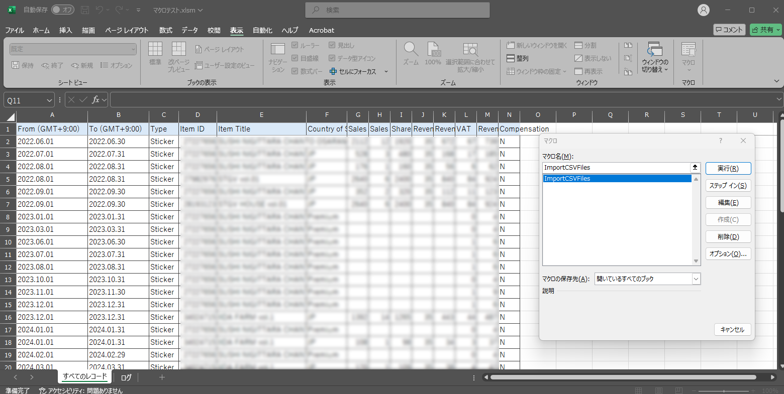Viewport: 784px width, 394px height.
Task: Click the 100% zoom icon
Action: [x=433, y=50]
